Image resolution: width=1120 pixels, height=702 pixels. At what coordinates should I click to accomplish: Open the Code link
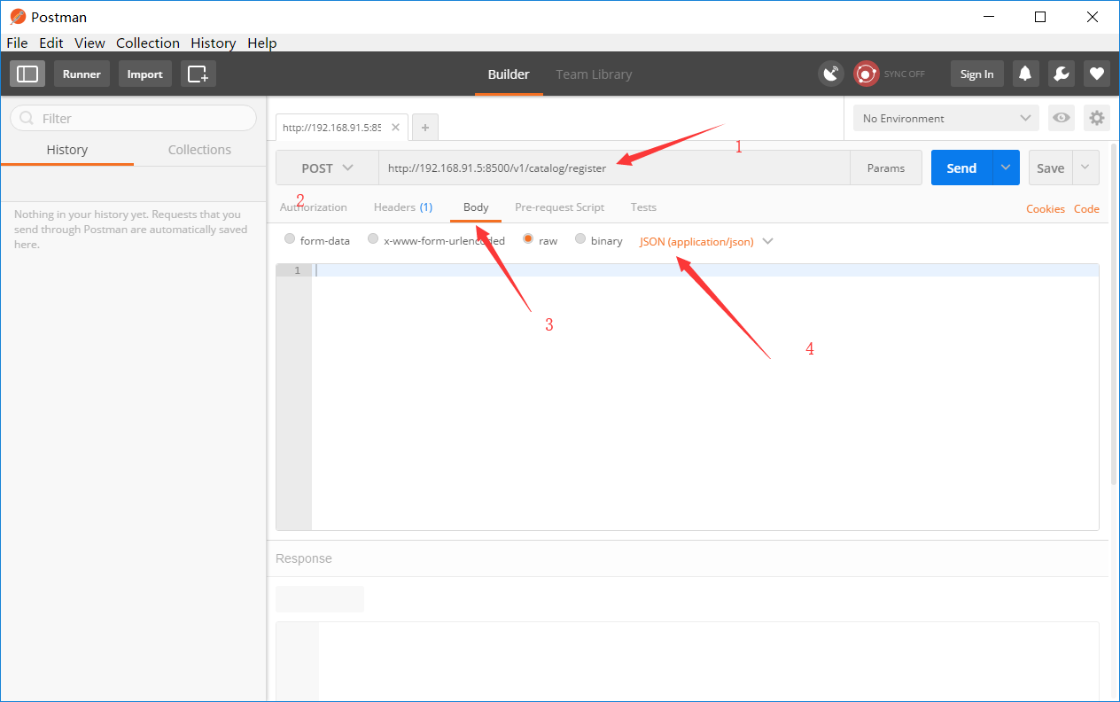point(1086,209)
